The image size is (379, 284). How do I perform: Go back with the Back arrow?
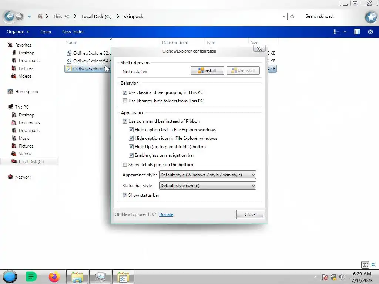(9, 16)
